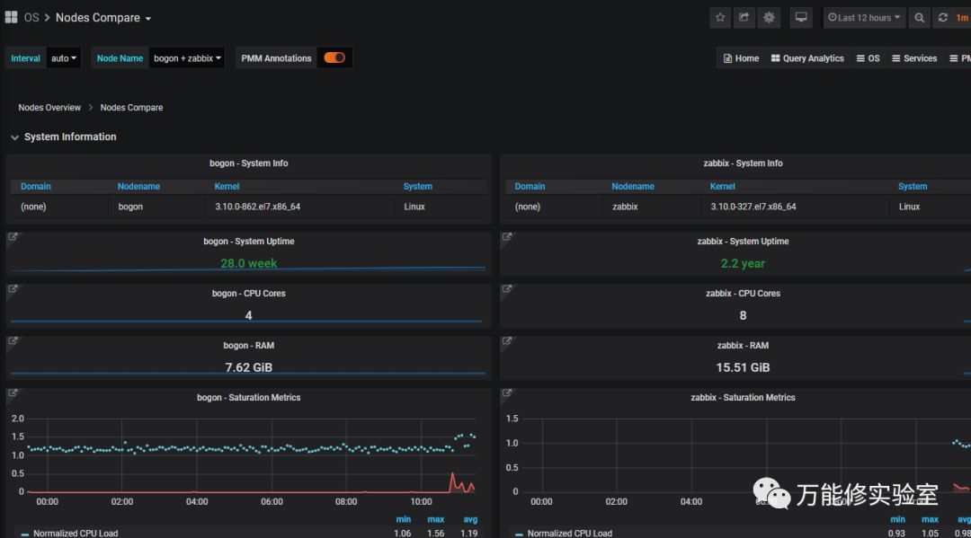
Task: Open zabbix System Uptime panel link icon
Action: click(507, 237)
